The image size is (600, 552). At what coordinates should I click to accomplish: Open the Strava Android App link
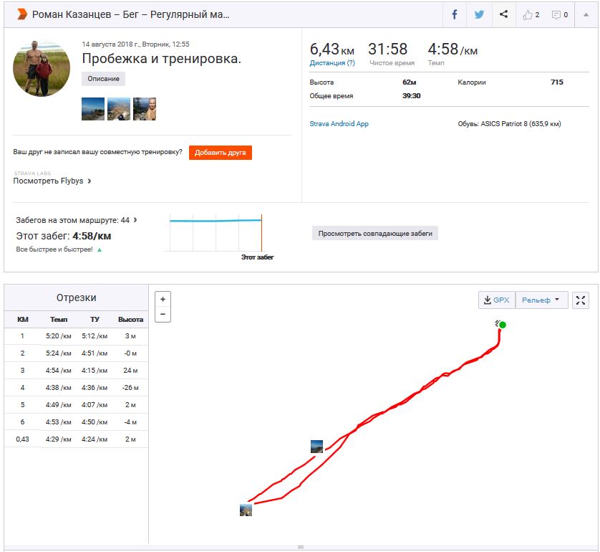pos(339,124)
